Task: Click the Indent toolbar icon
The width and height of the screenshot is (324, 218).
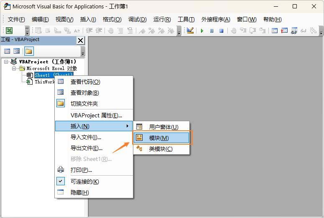Action: coord(89,31)
